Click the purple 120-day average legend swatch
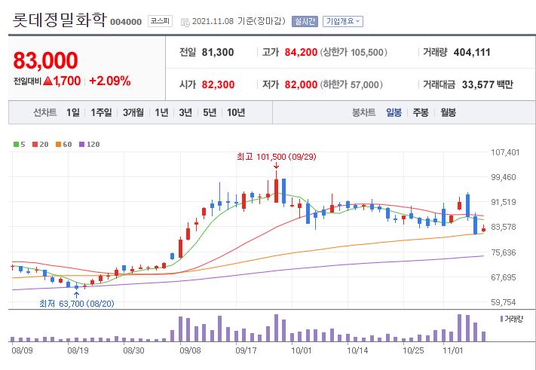Image resolution: width=536 pixels, height=370 pixels. (x=81, y=144)
